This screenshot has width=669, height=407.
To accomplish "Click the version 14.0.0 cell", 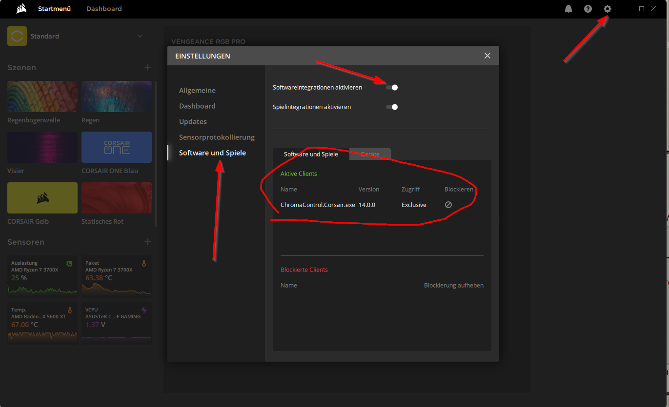I will (x=367, y=205).
